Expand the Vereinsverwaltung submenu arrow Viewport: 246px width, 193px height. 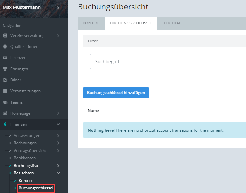pyautogui.click(x=58, y=36)
